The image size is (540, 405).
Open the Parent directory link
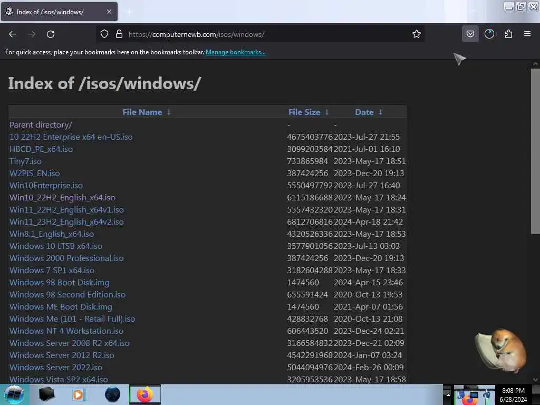tap(41, 125)
